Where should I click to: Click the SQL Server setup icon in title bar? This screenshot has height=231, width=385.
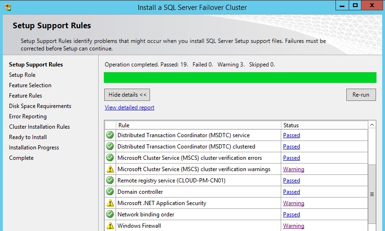[8, 8]
